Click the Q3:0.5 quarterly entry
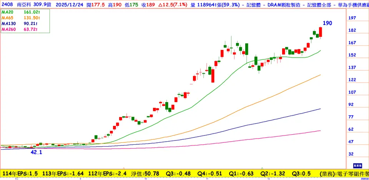369x180 pixels. pyautogui.click(x=301, y=173)
